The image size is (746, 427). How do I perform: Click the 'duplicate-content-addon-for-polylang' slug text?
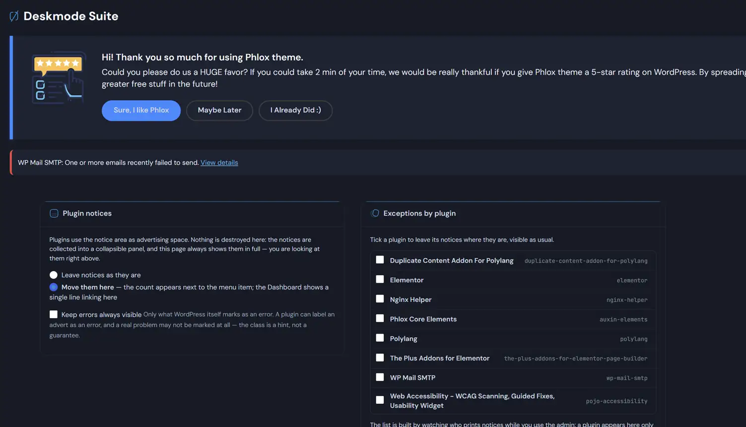click(x=586, y=261)
